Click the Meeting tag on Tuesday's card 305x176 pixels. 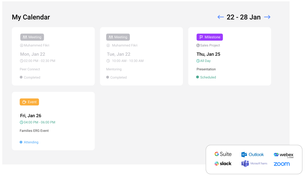[x=118, y=37]
